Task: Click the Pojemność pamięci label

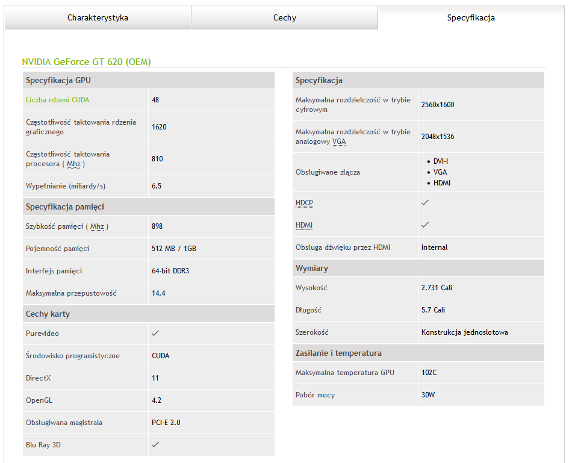Action: pyautogui.click(x=58, y=249)
